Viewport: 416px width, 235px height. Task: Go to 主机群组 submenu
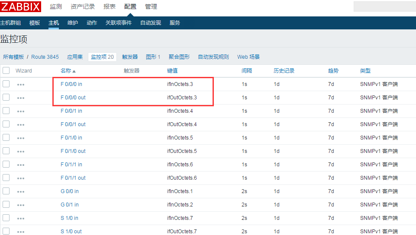point(10,23)
